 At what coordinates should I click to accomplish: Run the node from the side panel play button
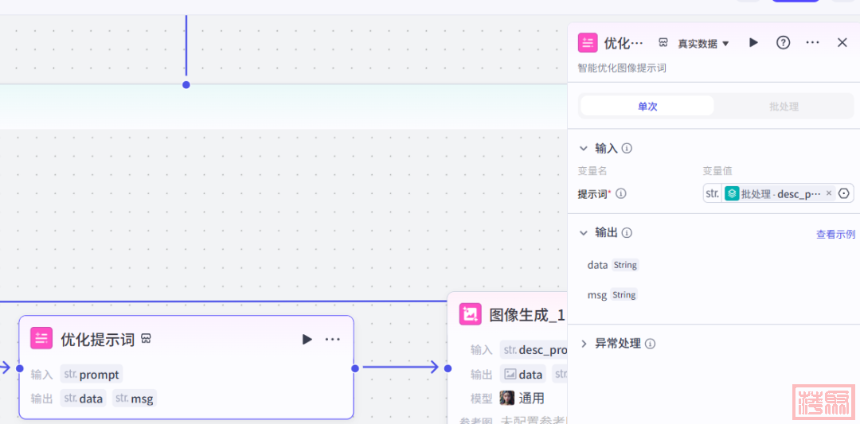pyautogui.click(x=753, y=43)
